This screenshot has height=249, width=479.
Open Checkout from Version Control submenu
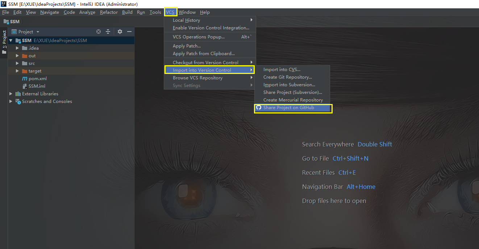coord(210,63)
